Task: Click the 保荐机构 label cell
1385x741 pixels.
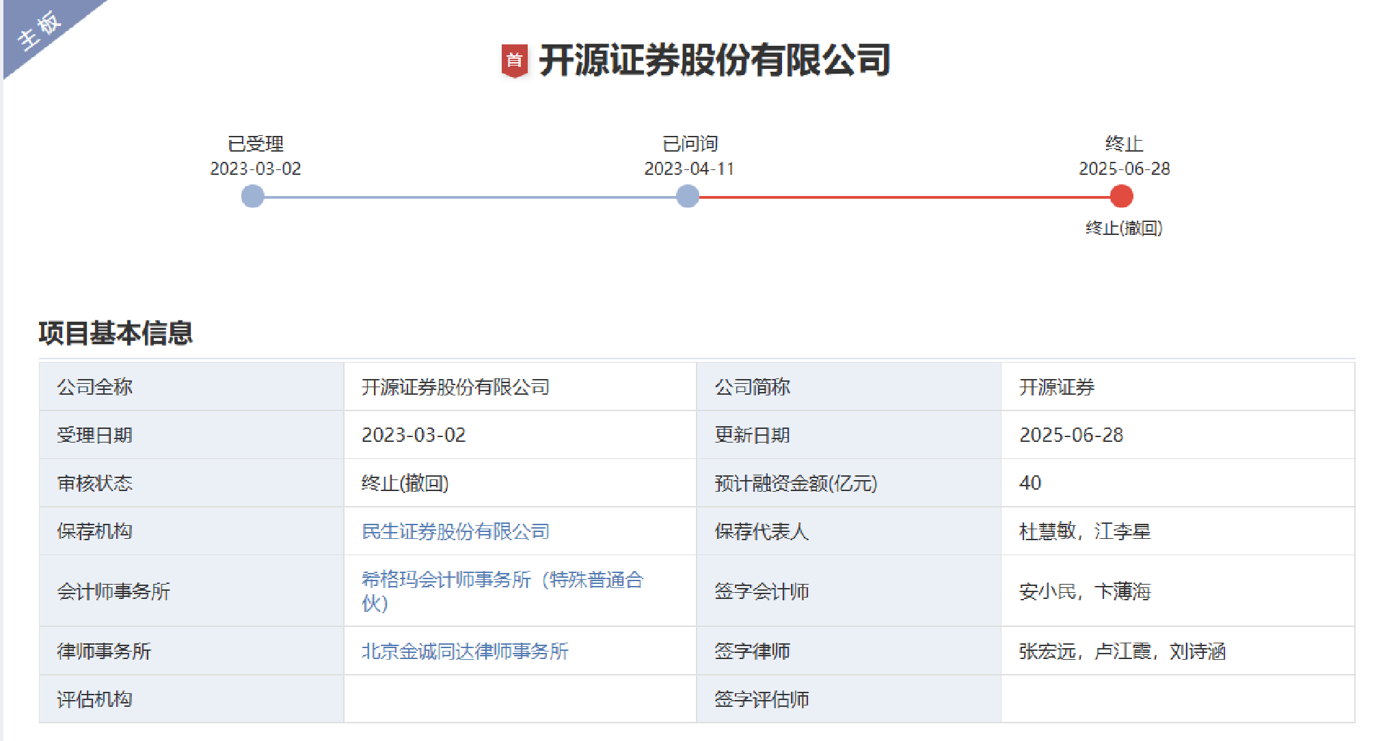Action: click(191, 531)
